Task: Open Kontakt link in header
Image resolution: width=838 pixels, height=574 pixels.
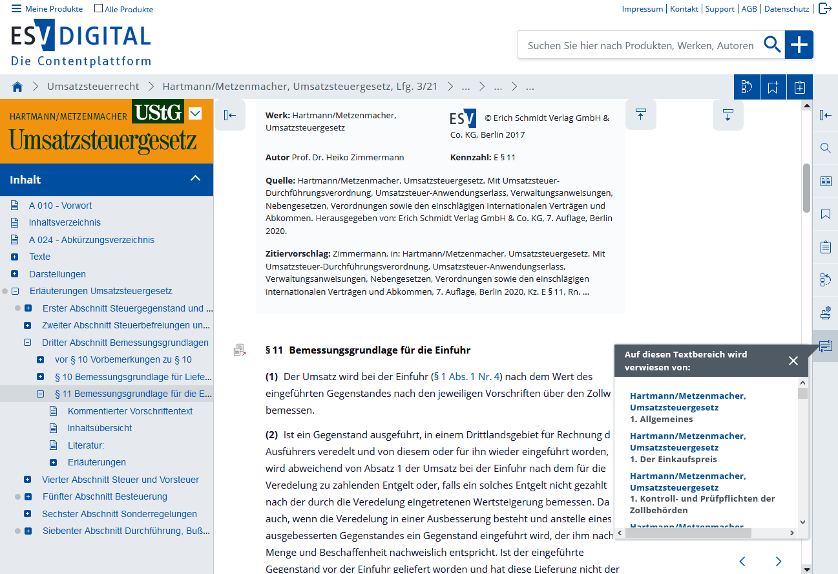Action: coord(684,9)
